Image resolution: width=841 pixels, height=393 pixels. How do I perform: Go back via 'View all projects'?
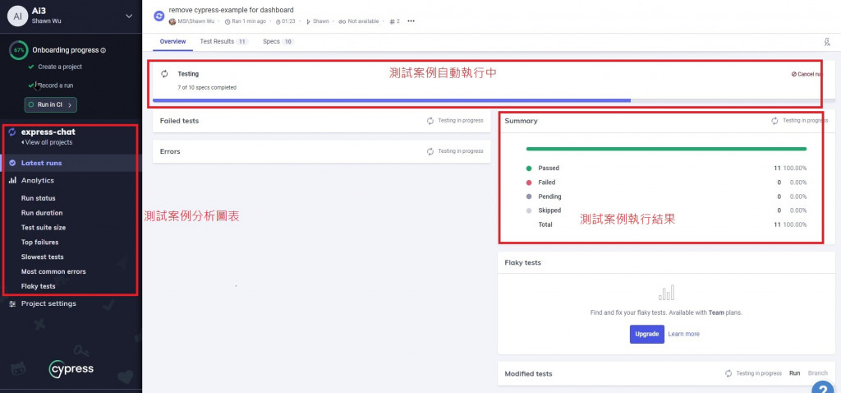(x=47, y=142)
